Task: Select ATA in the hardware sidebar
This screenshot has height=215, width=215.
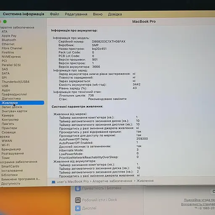Action: pyautogui.click(x=5, y=31)
